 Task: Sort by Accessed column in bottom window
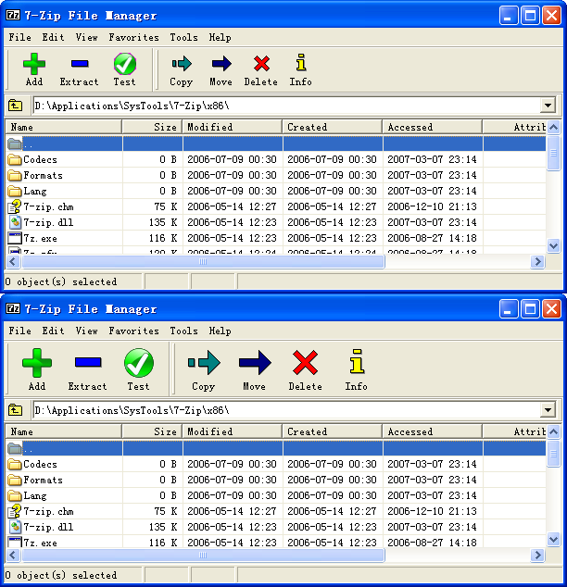pos(432,432)
